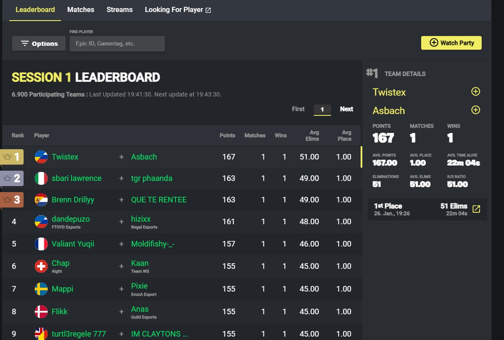Viewport: 504px width, 340px height.
Task: Open player hizixx profile
Action: 141,219
